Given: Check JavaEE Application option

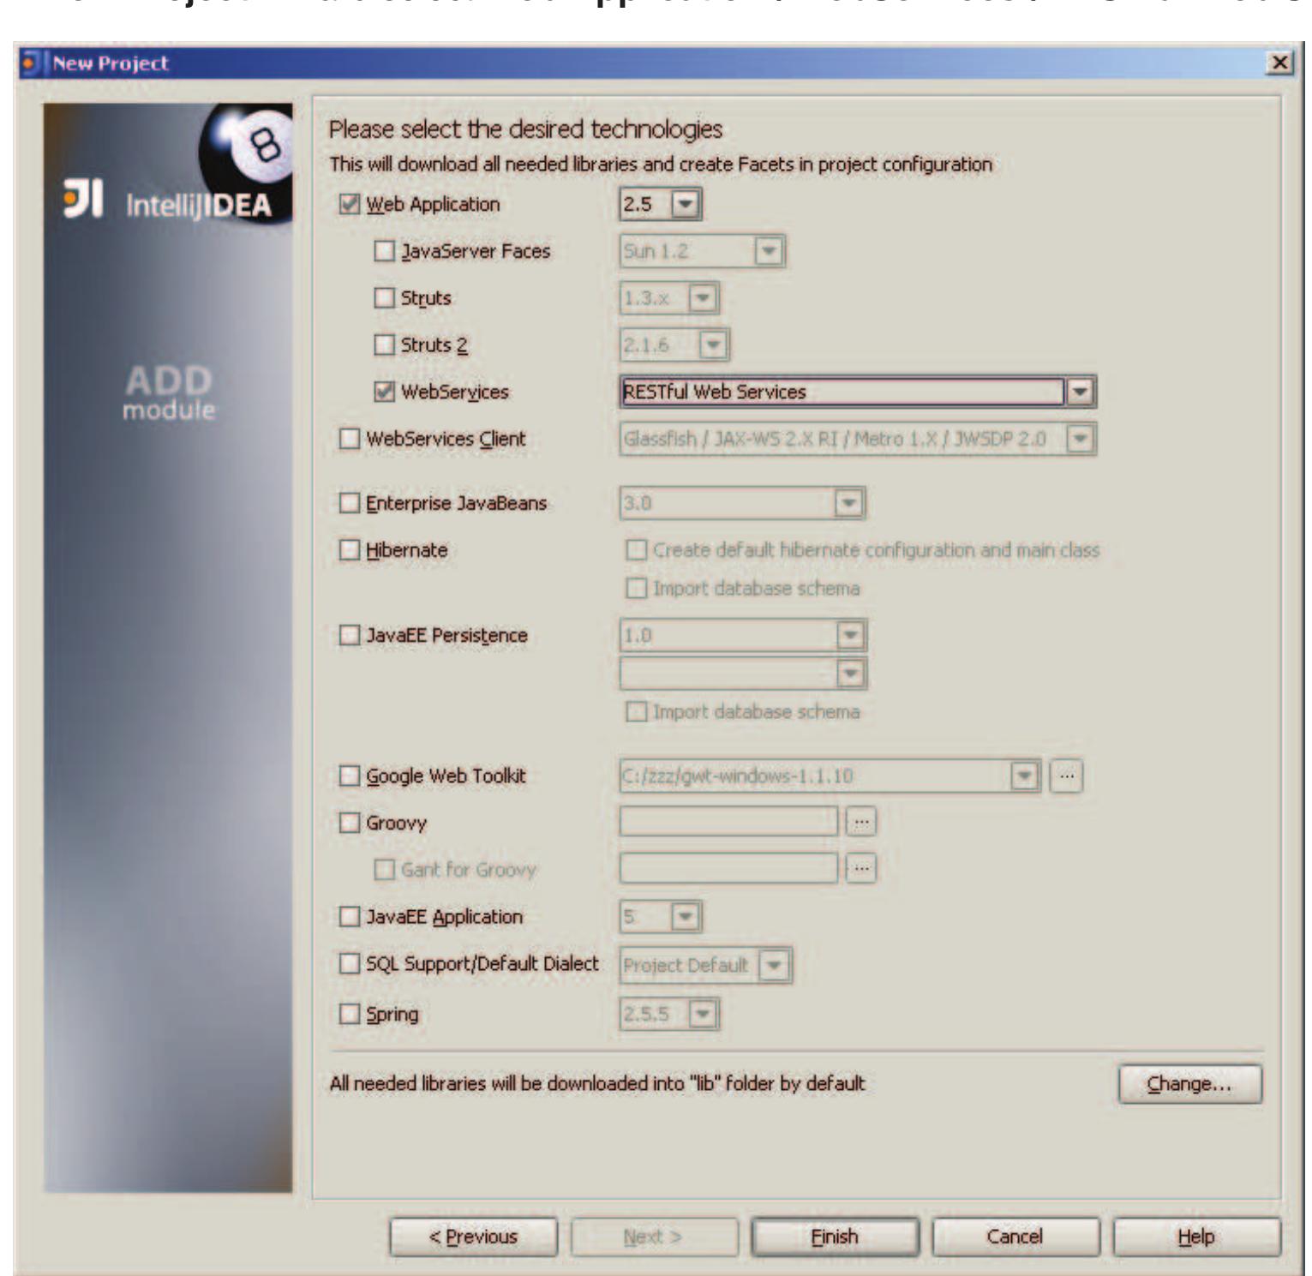Looking at the screenshot, I should click(x=350, y=916).
